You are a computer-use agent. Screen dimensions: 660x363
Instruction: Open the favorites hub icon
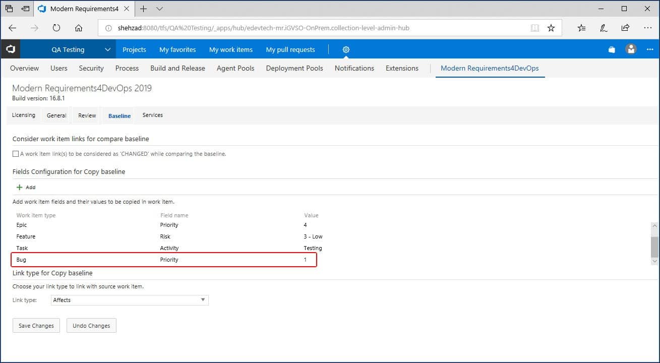582,28
